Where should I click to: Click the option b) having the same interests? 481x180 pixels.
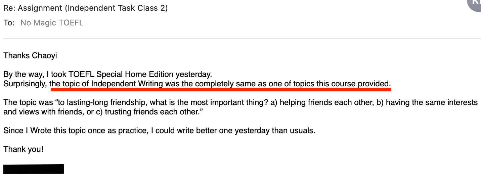coord(426,102)
